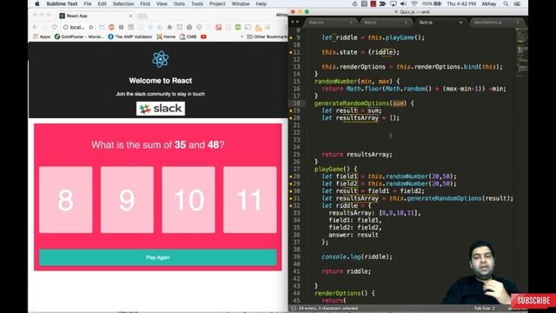Open the Tools menu
556x313 pixels.
[197, 3]
